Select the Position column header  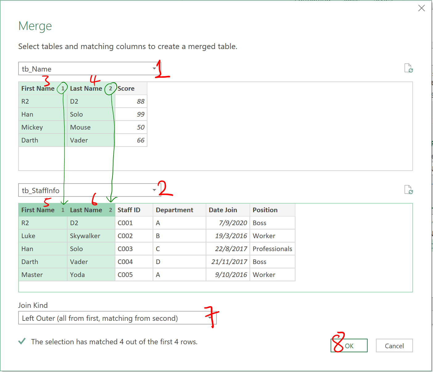[x=265, y=210]
